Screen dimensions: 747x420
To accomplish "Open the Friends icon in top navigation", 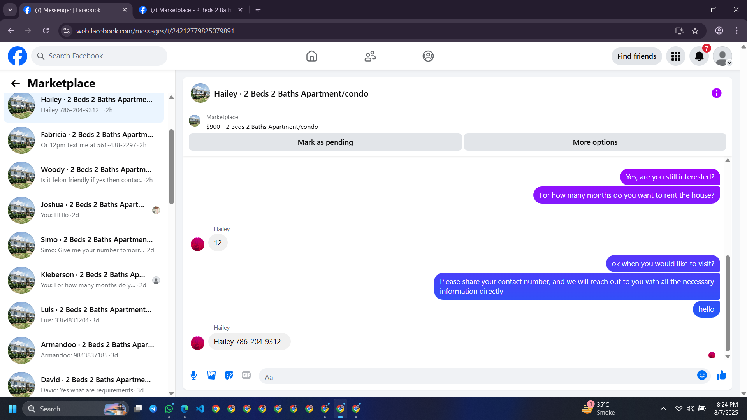I will [x=370, y=56].
